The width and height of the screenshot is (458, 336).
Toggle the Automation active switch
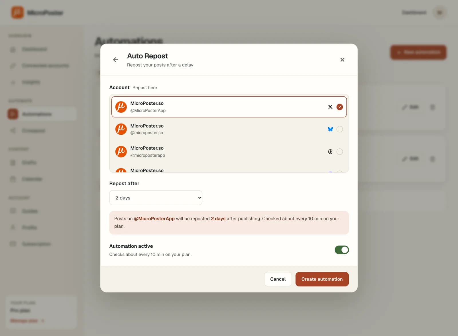click(x=341, y=250)
